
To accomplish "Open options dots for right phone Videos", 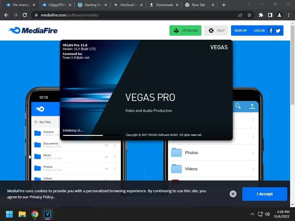I will click(253, 169).
